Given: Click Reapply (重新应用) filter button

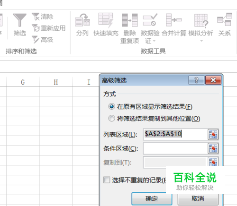Looking at the screenshot, I should pyautogui.click(x=48, y=28).
